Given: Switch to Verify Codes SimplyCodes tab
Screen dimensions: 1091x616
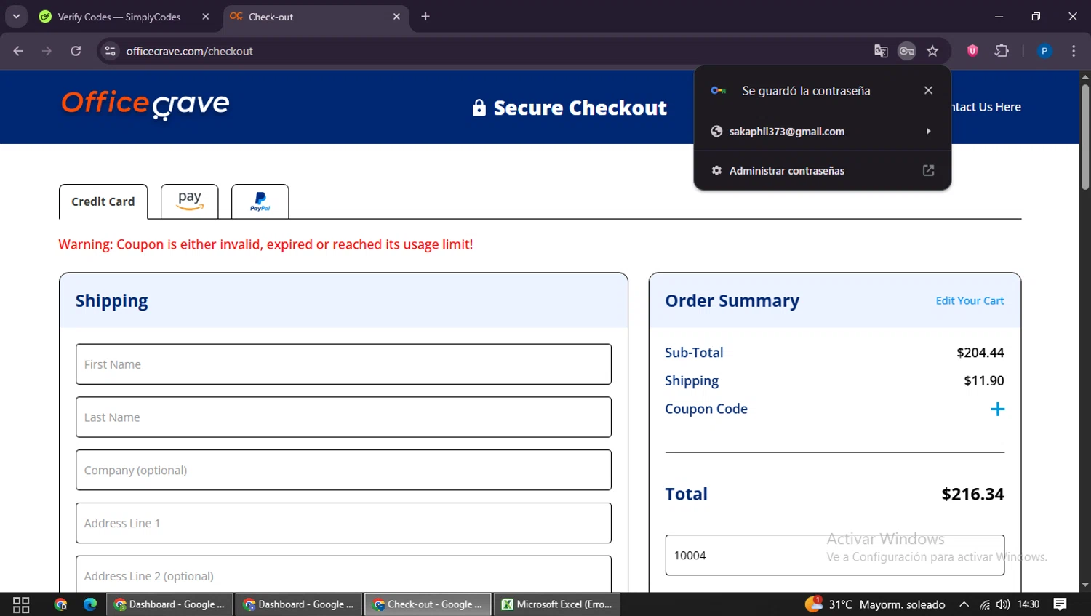Looking at the screenshot, I should (x=120, y=17).
